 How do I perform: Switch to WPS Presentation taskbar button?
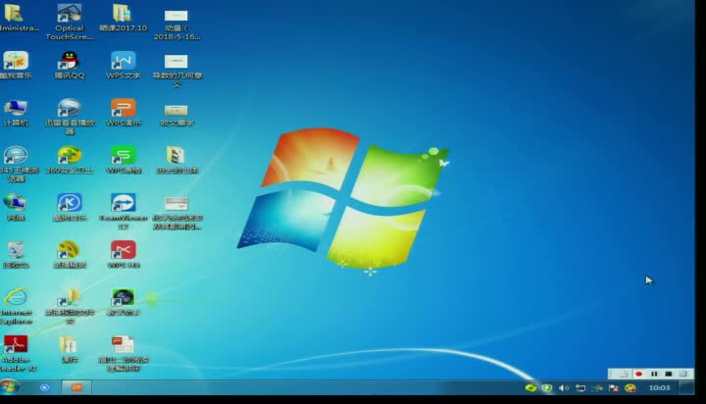pos(76,387)
